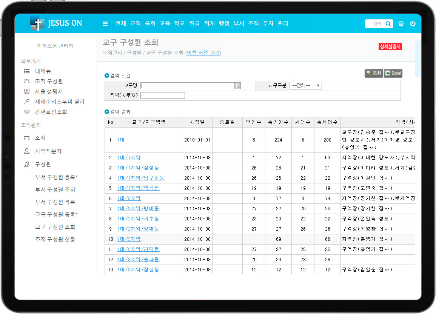The height and width of the screenshot is (314, 436).
Task: Click the 교구명 lookup magnifier icon
Action: point(237,86)
